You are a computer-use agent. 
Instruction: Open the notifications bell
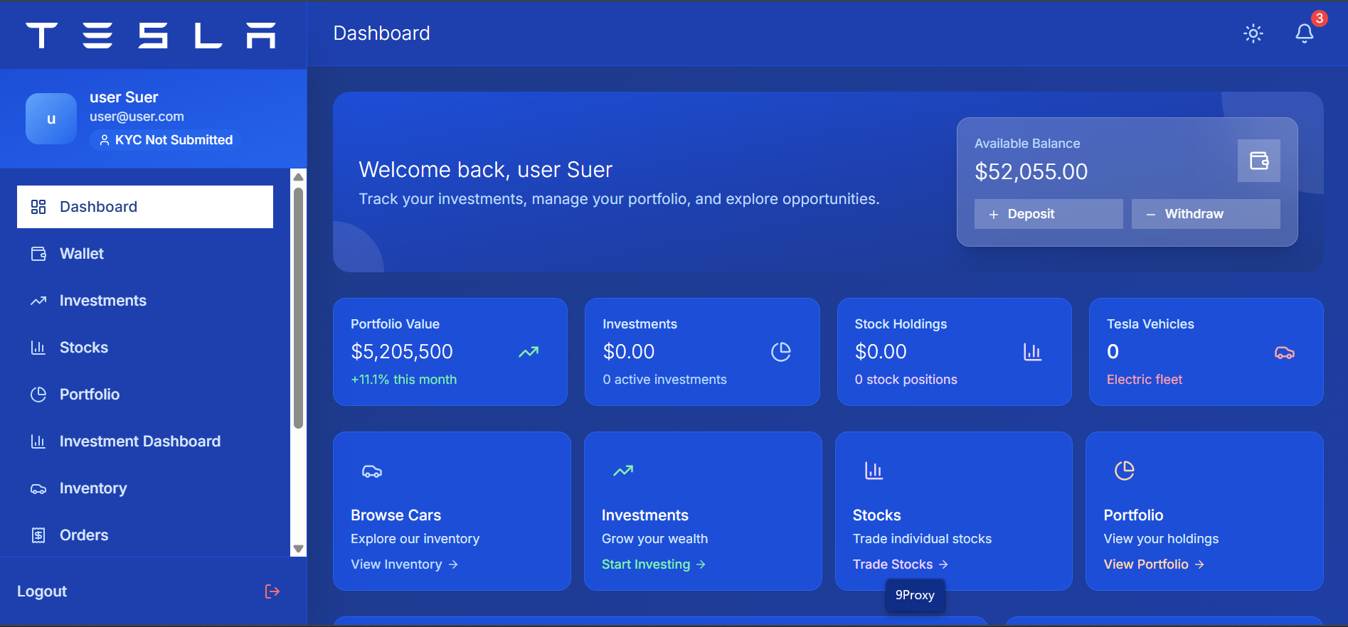pos(1305,33)
